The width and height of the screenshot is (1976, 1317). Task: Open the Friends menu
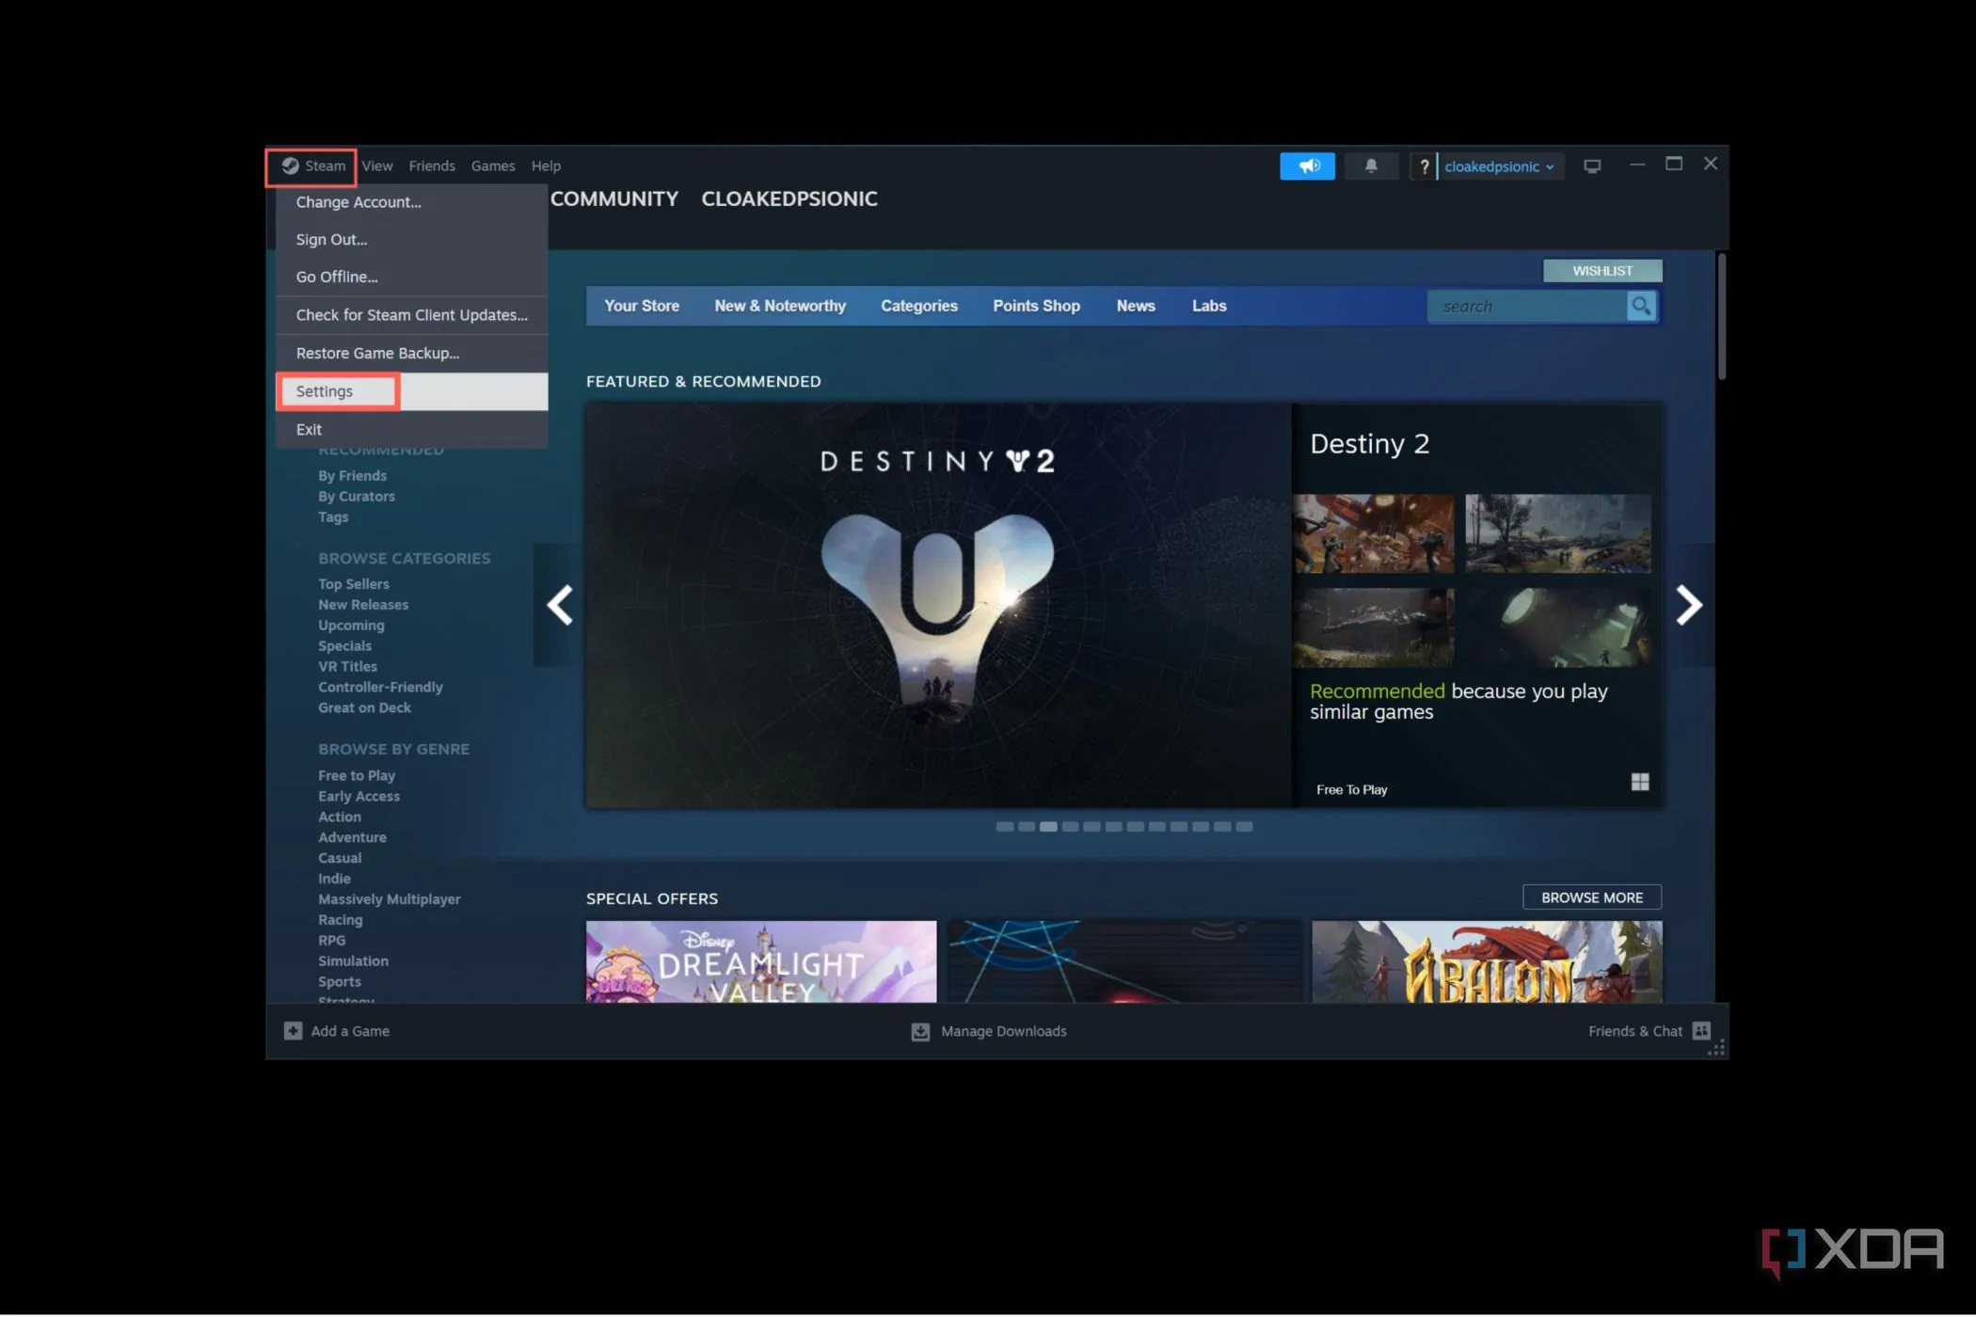[x=432, y=167]
